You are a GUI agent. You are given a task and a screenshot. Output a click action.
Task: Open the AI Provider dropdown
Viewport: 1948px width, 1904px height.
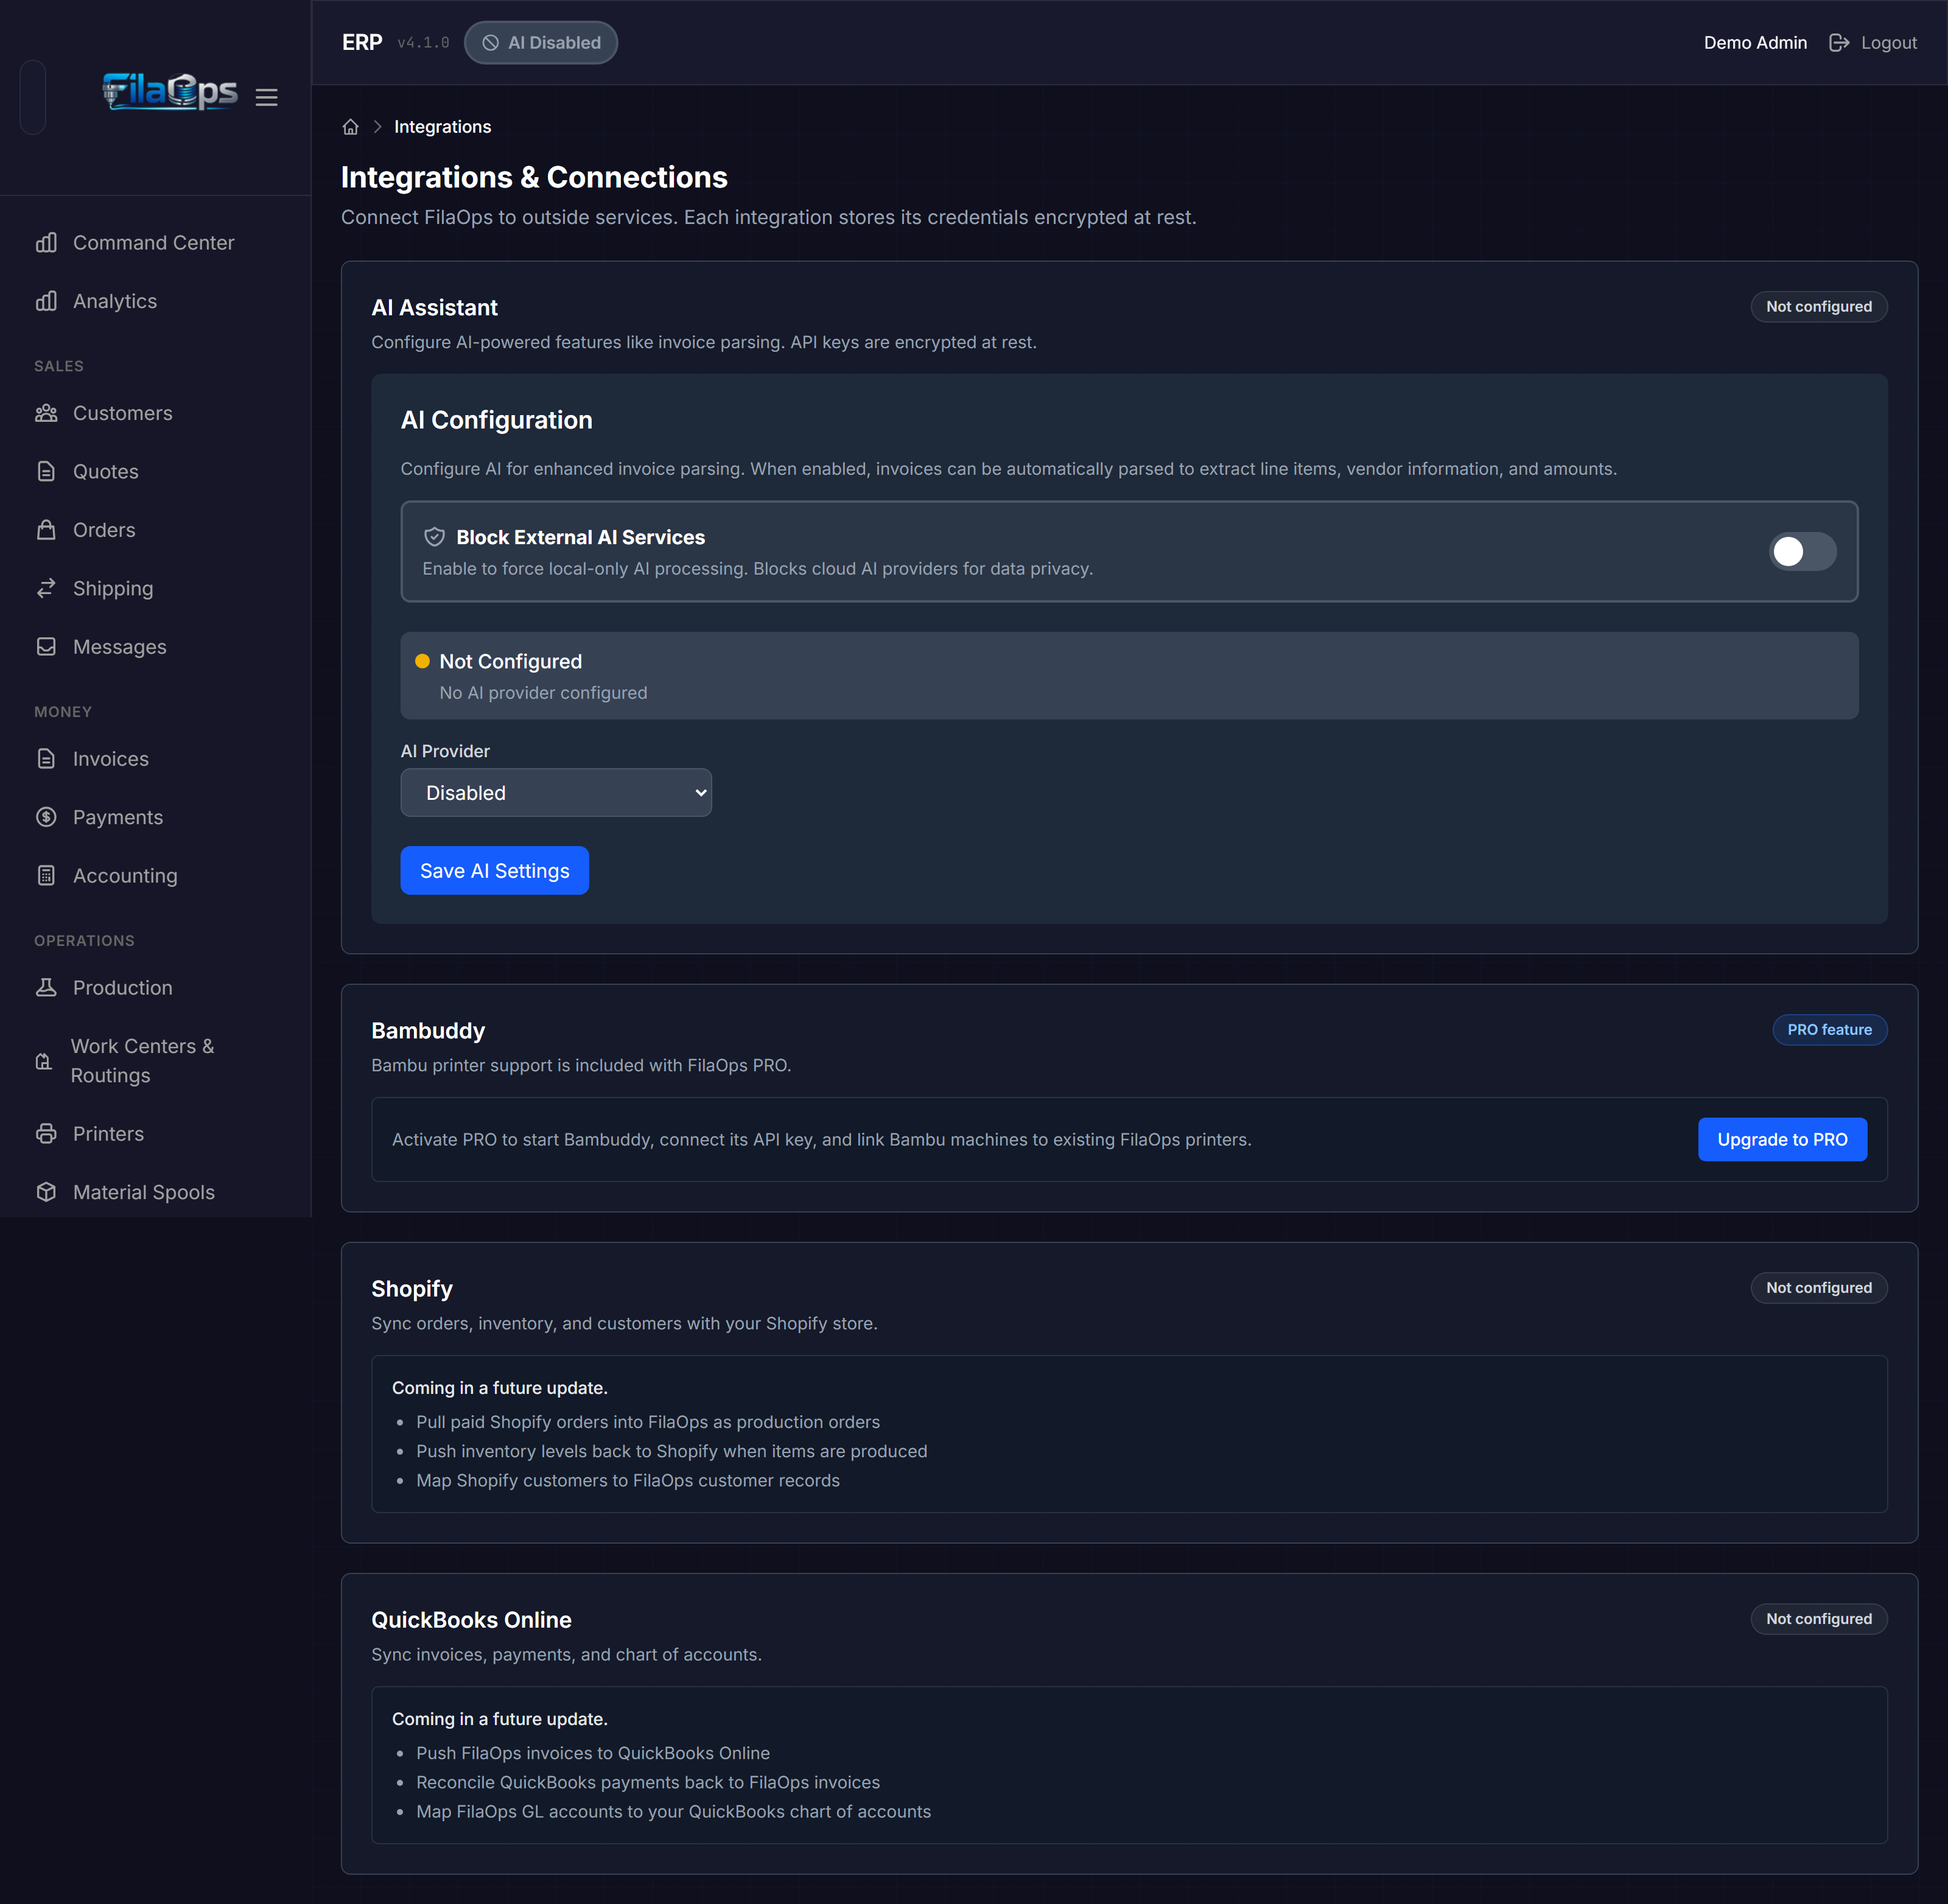pyautogui.click(x=556, y=792)
